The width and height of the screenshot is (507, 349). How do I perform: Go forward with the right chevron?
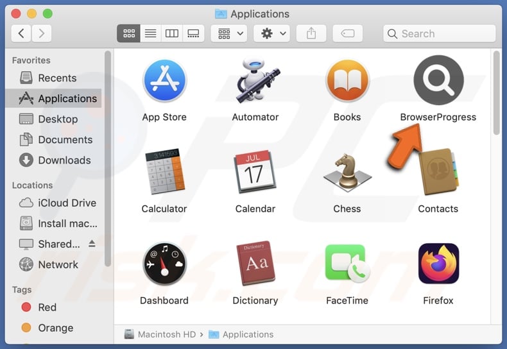click(41, 33)
